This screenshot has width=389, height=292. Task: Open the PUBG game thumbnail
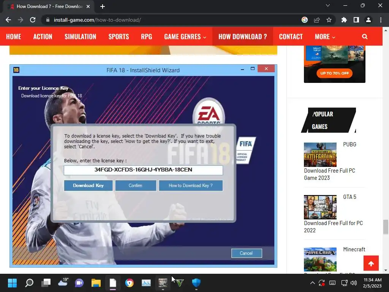coord(320,154)
